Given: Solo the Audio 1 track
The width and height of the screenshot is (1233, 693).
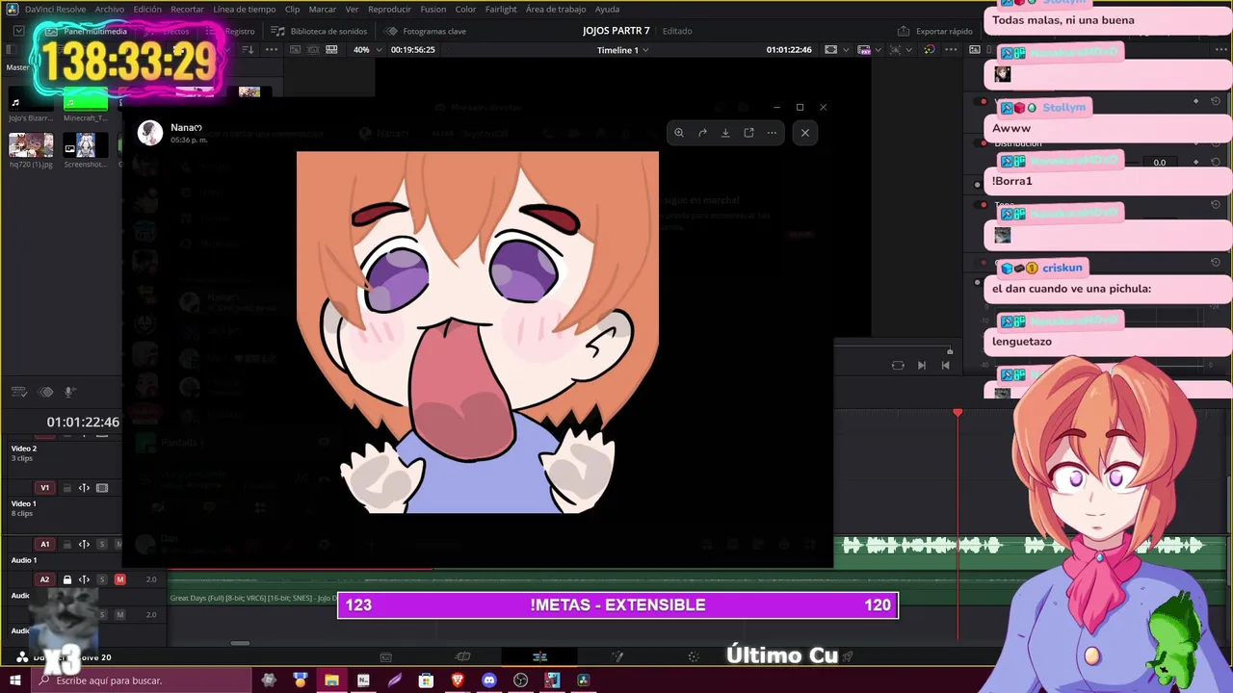Looking at the screenshot, I should point(102,544).
